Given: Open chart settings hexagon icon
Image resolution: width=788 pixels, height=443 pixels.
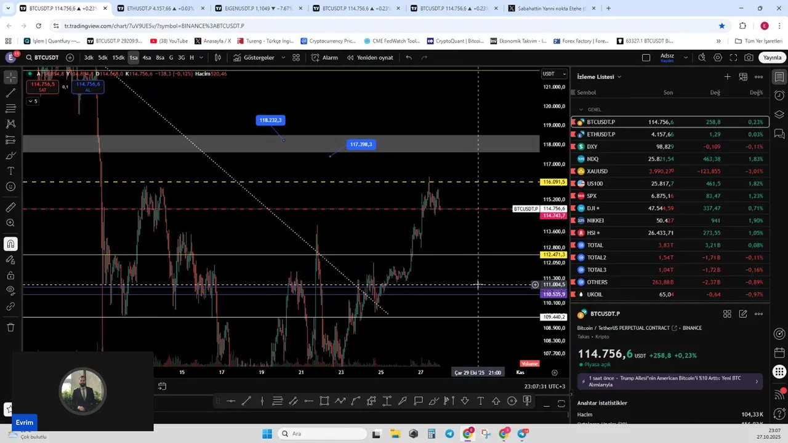Looking at the screenshot, I should pyautogui.click(x=718, y=57).
